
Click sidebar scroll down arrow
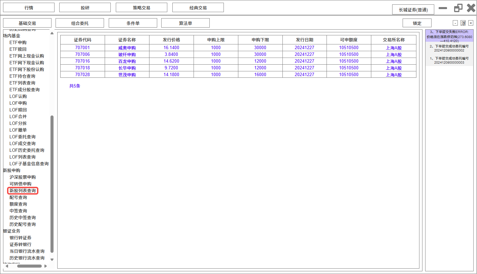pyautogui.click(x=52, y=260)
